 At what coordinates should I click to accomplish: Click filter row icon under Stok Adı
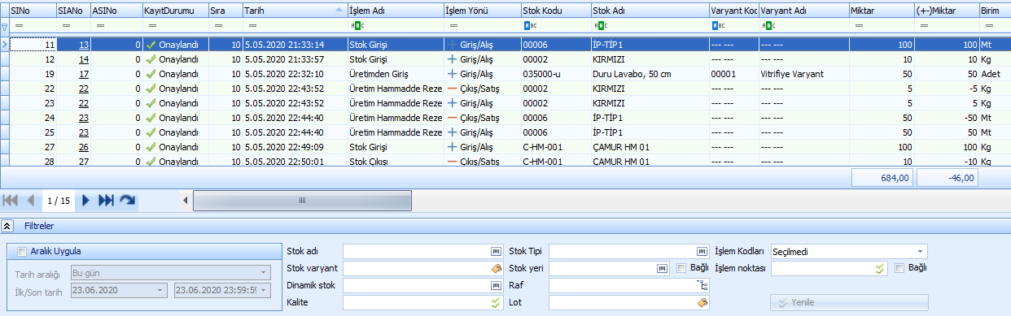click(x=601, y=26)
